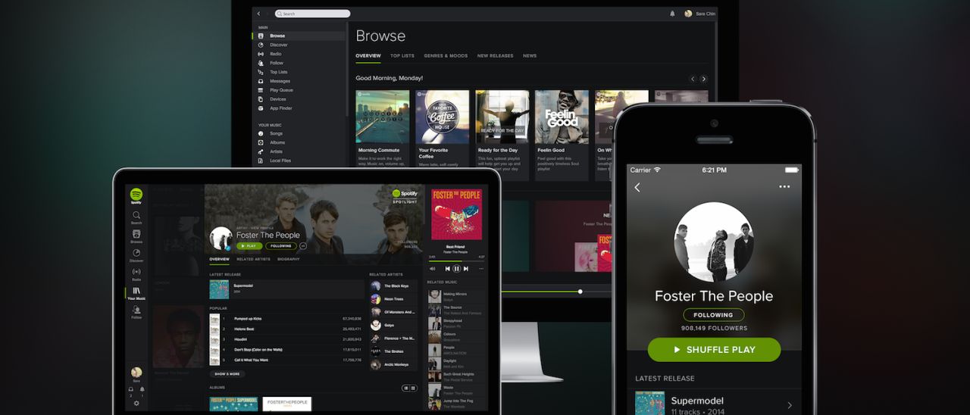Screen dimensions: 970x415
Task: Tap the back arrow on the phone
Action: 637,187
